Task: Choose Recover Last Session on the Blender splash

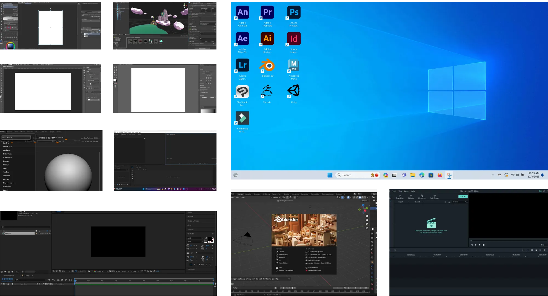Action: [x=286, y=271]
